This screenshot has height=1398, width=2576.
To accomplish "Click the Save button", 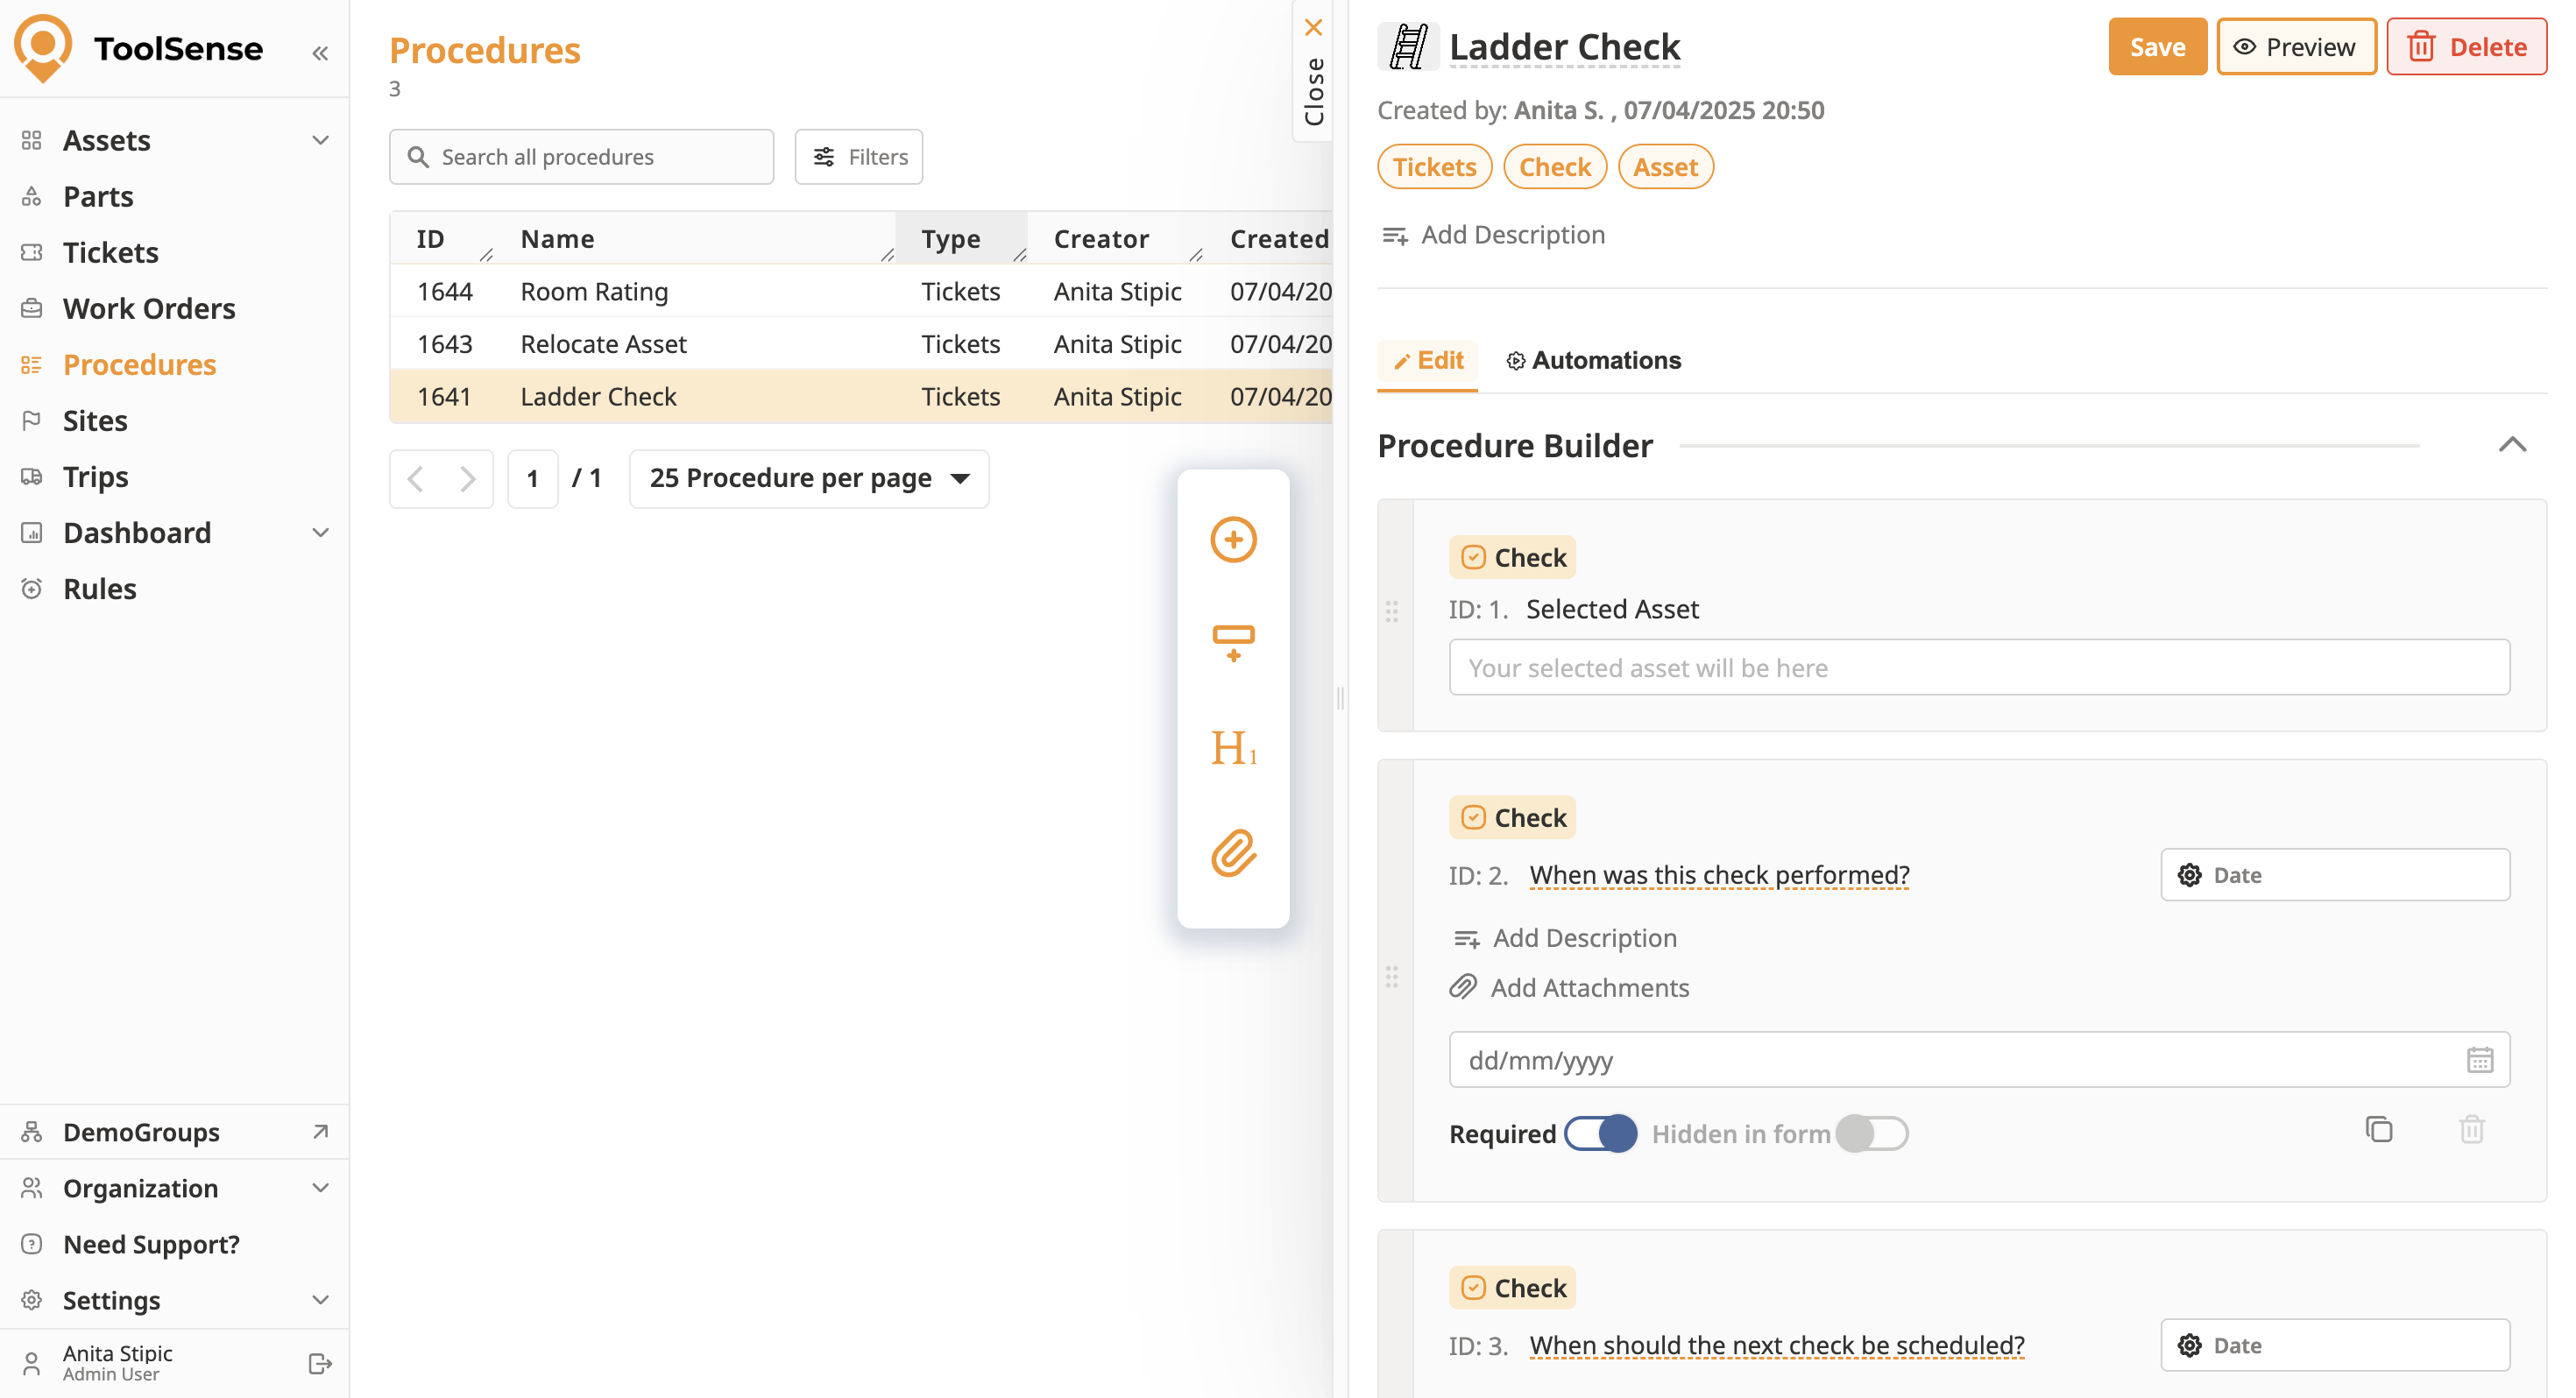I will (2156, 47).
